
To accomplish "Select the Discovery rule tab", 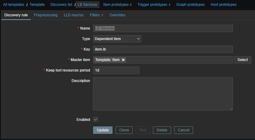I will point(16,15).
